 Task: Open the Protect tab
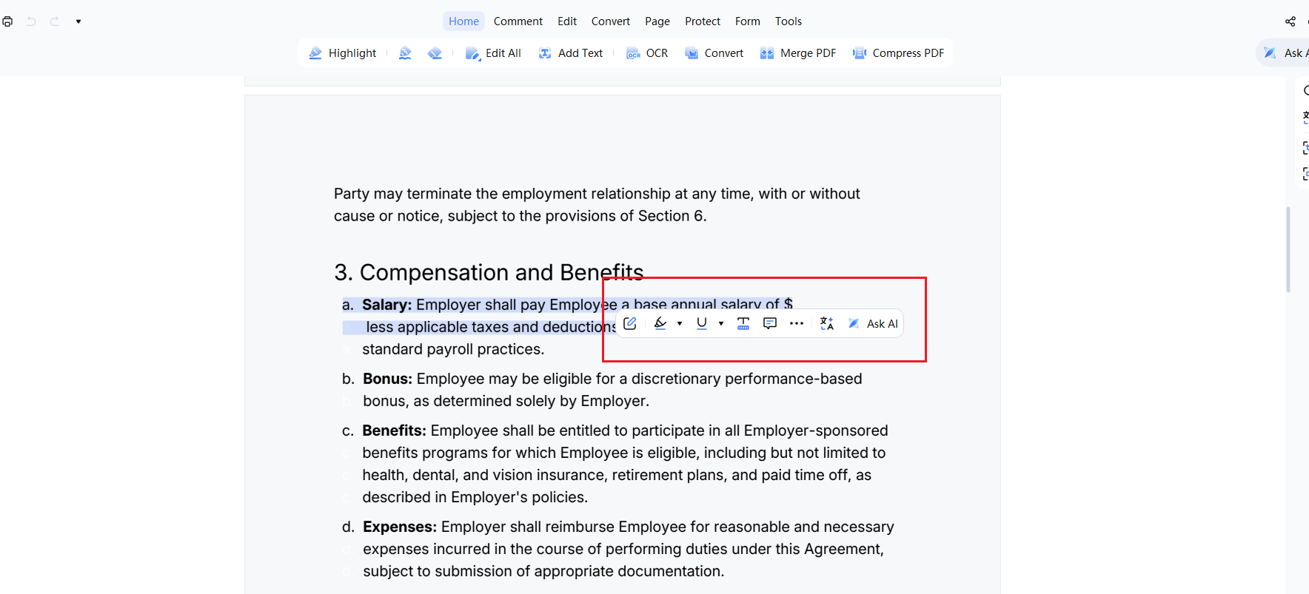[702, 21]
